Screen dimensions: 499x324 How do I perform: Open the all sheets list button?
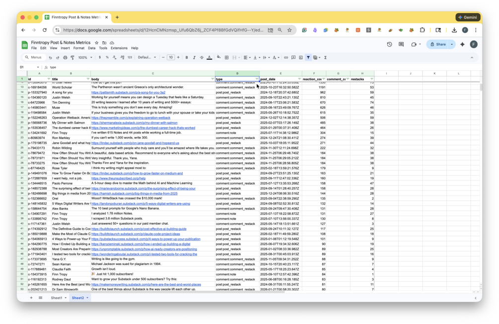click(40, 298)
